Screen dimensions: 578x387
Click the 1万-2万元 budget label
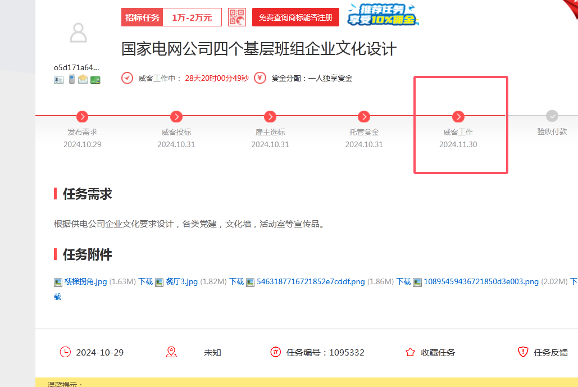click(192, 17)
